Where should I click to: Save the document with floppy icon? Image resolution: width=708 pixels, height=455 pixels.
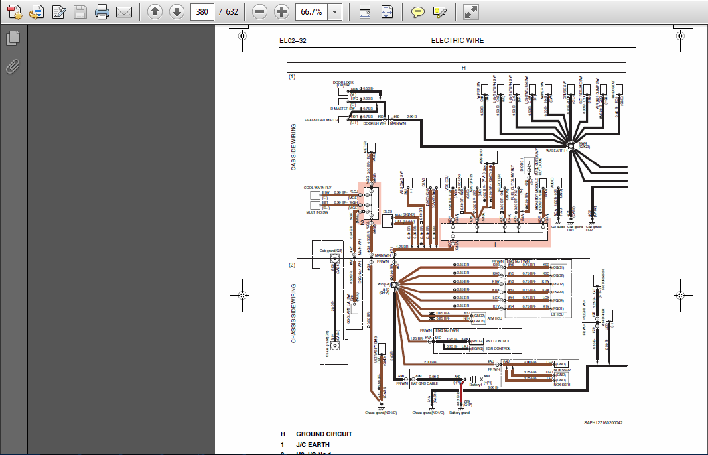(x=80, y=12)
